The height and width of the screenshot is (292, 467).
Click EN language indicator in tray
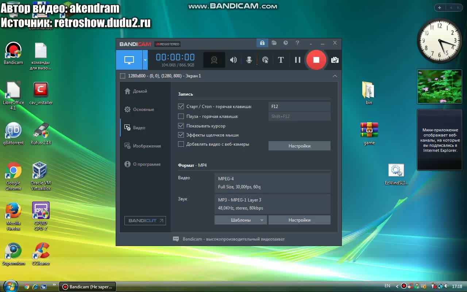[387, 286]
